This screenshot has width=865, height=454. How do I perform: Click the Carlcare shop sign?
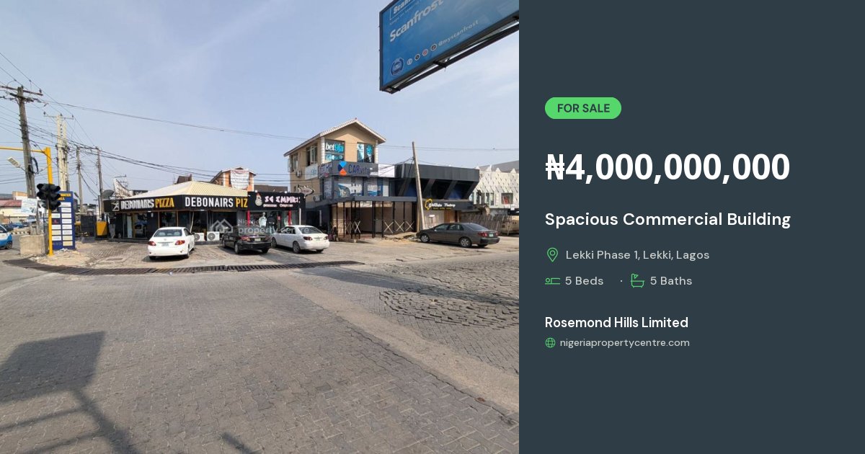pos(354,169)
